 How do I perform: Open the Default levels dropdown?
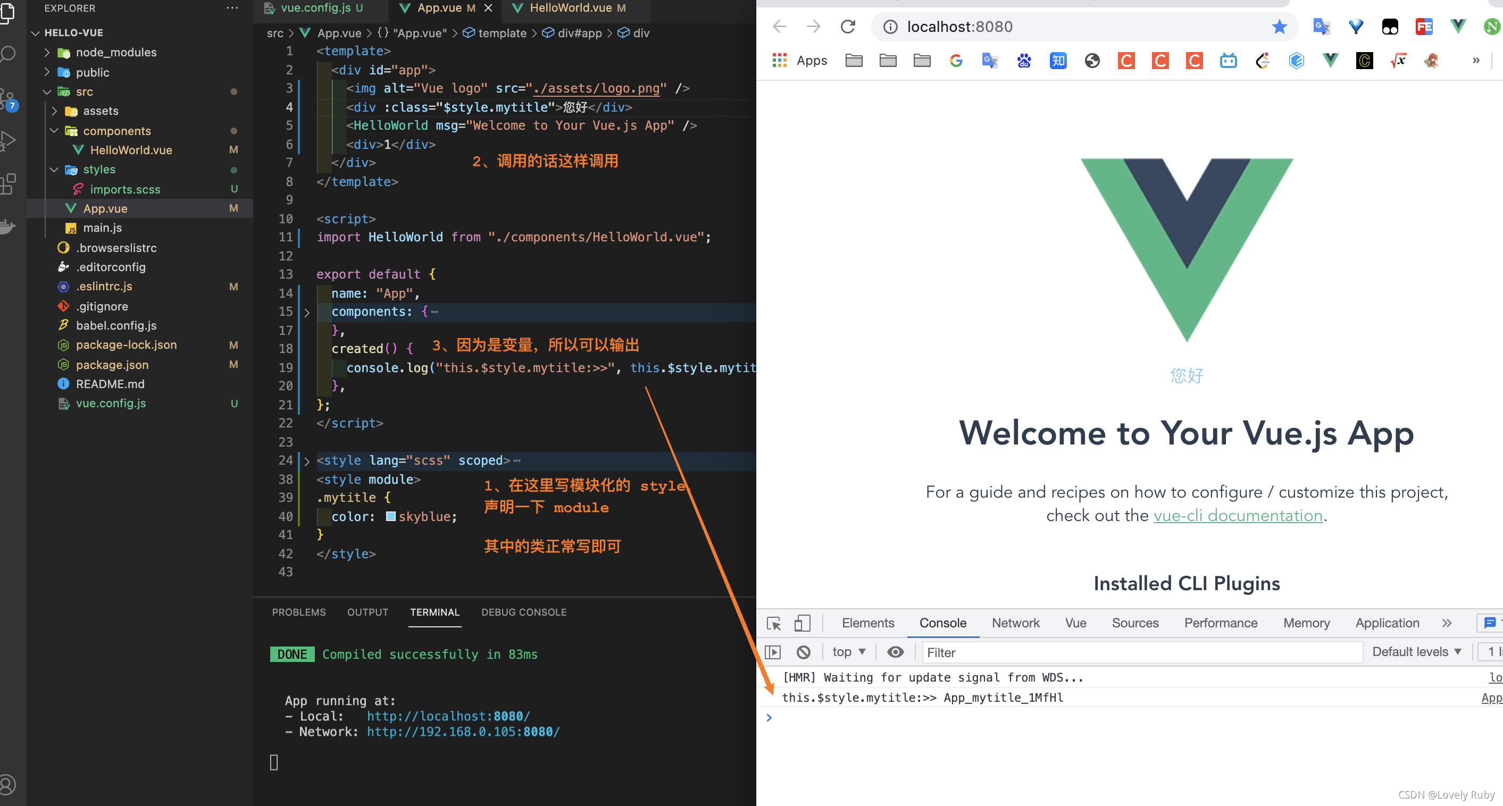coord(1416,652)
